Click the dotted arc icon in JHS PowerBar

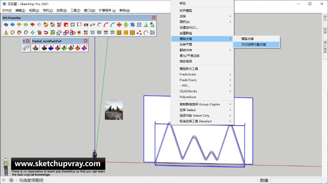pos(146,32)
